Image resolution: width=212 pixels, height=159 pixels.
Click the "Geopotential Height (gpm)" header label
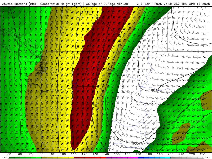tap(61, 4)
